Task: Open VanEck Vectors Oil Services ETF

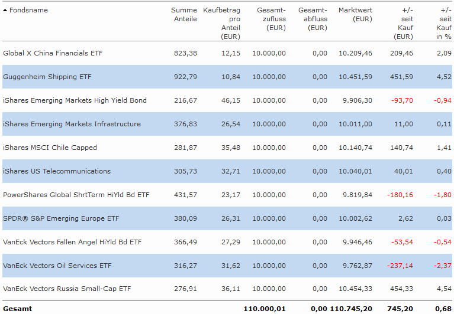Action: pos(57,266)
